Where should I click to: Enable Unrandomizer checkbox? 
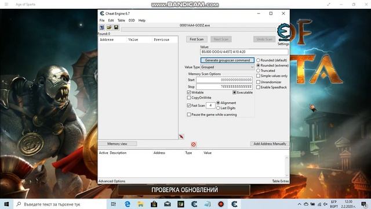(x=259, y=82)
